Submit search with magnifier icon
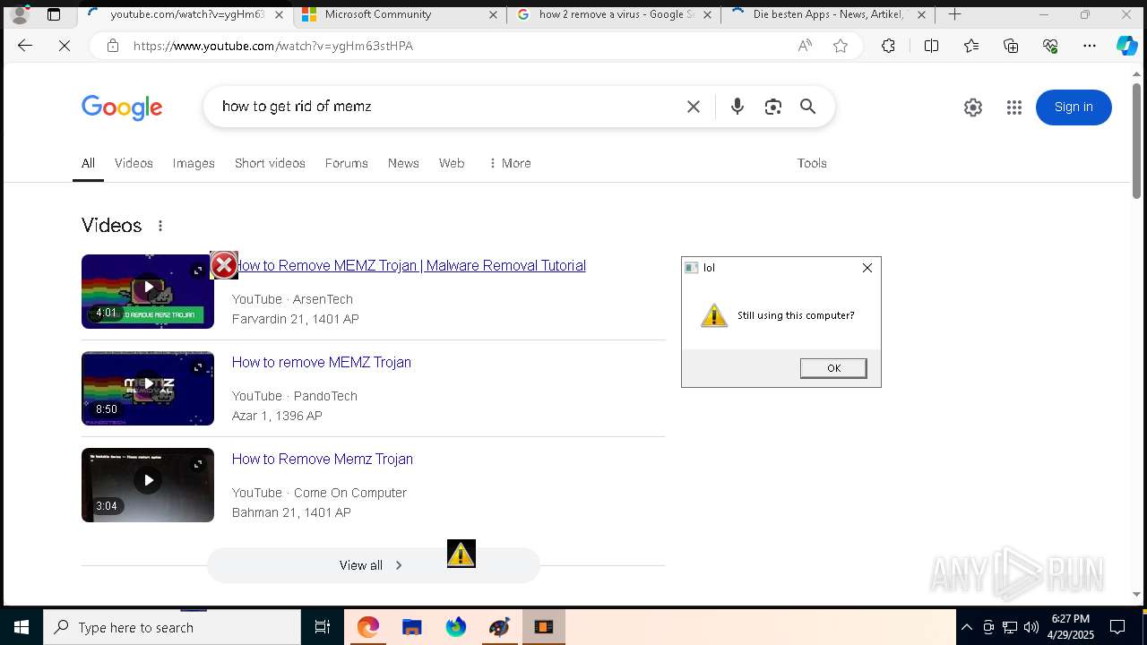1147x645 pixels. point(808,107)
